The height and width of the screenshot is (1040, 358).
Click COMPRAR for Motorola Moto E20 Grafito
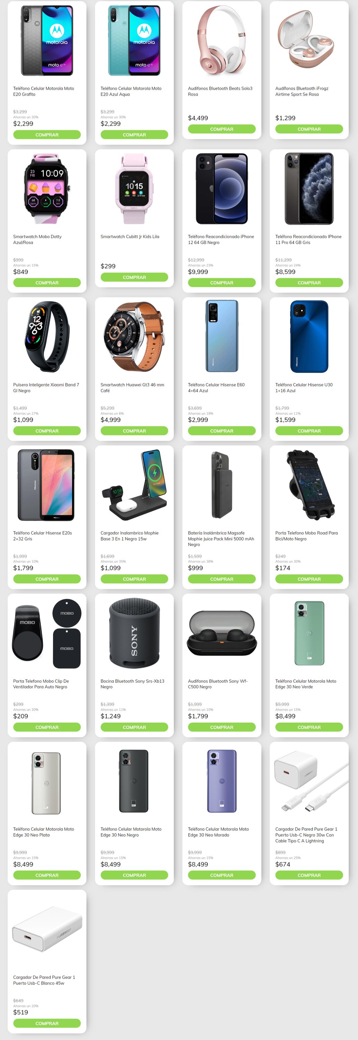point(47,135)
